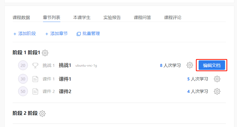Viewport: 237px width, 127px height.
Task: View the 课程问答 tab
Action: (142, 18)
